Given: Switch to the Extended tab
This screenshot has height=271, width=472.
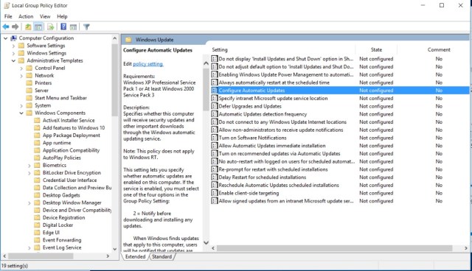Looking at the screenshot, I should [x=135, y=256].
